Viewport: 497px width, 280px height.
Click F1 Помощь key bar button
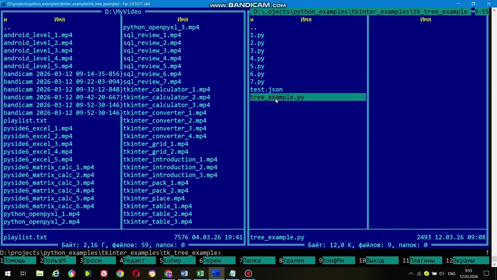[19, 261]
